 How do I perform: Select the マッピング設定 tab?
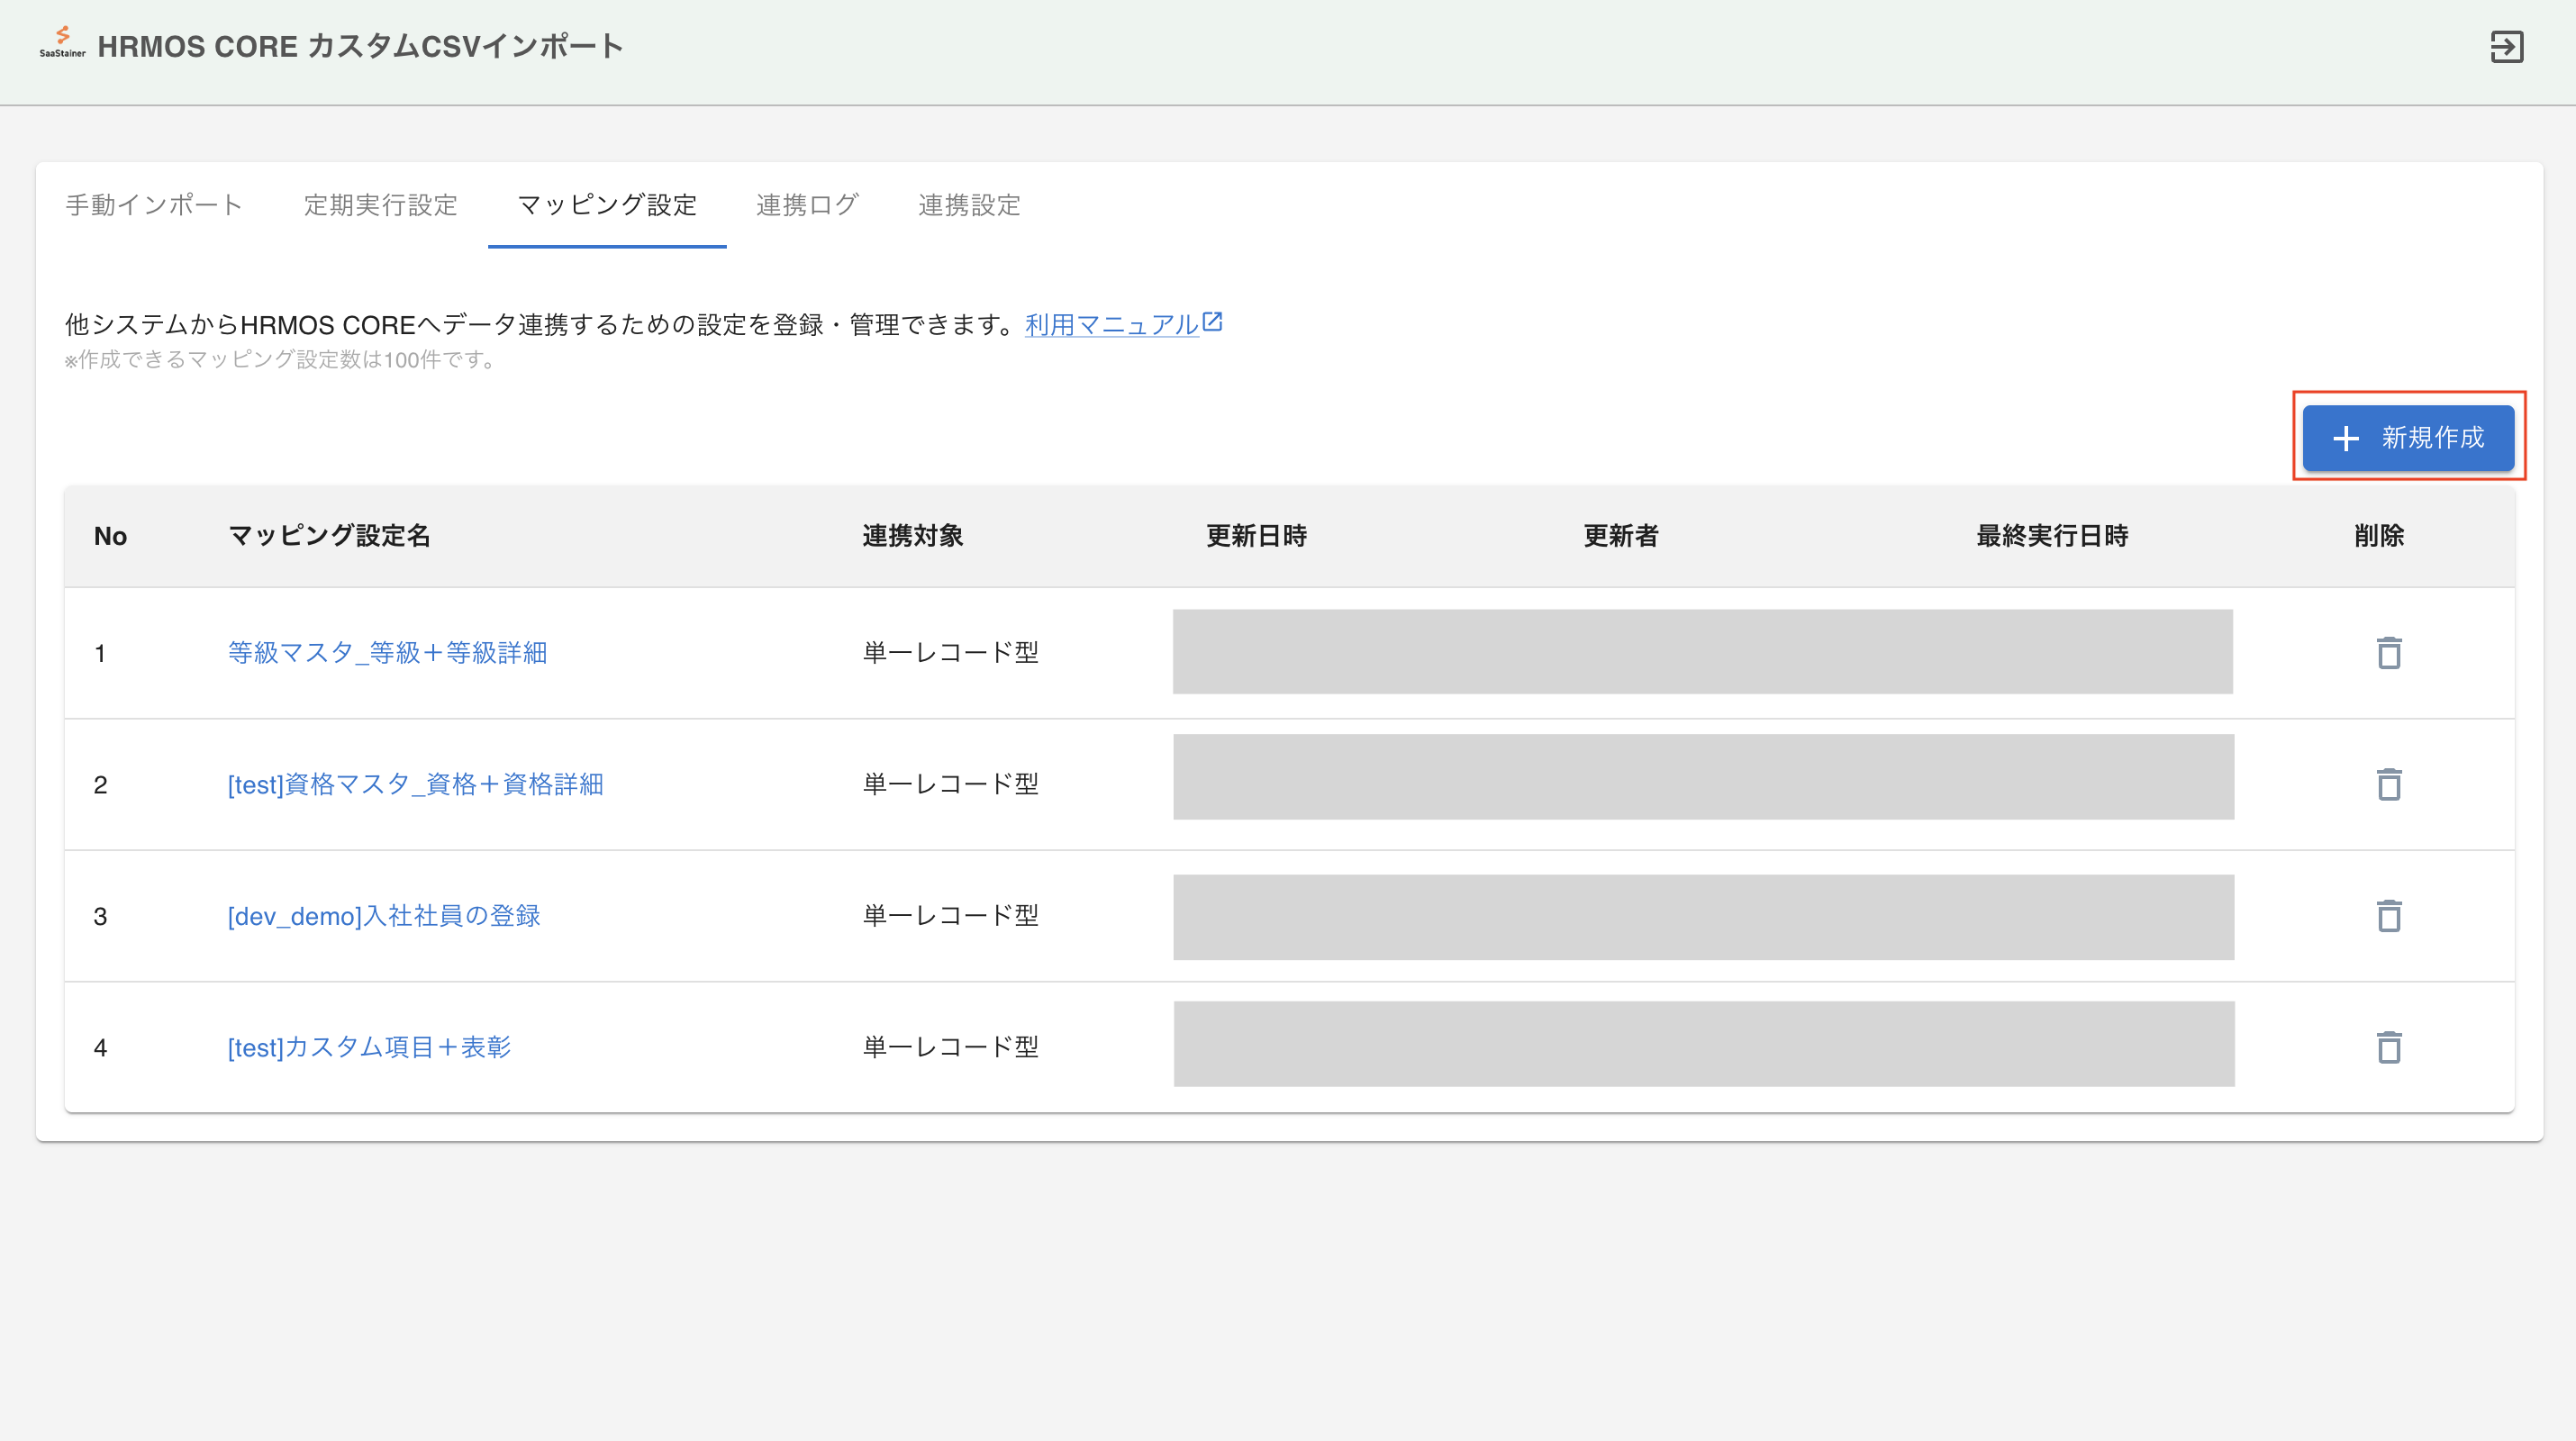607,205
